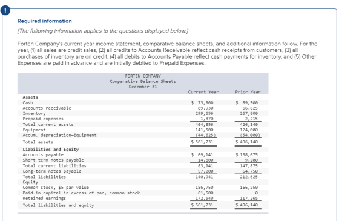Click the Comparative Balance Sheets subtitle
Viewport: 339px width, 221px height.
pyautogui.click(x=143, y=82)
